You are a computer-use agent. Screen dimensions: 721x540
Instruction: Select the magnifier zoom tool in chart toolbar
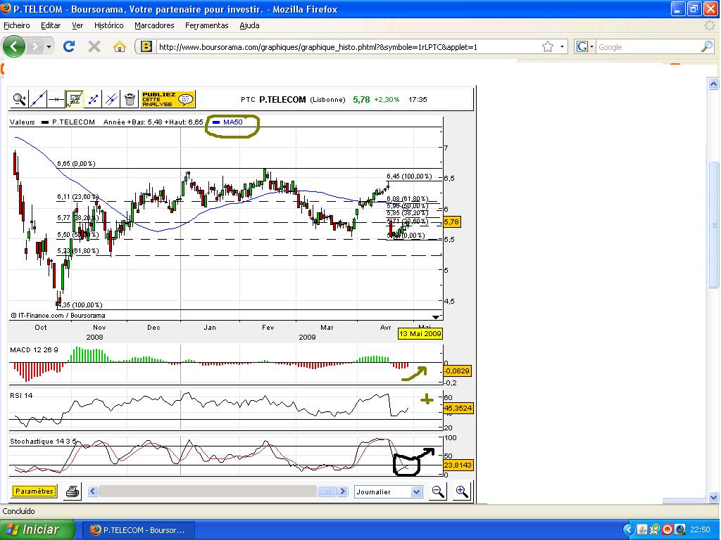point(19,99)
